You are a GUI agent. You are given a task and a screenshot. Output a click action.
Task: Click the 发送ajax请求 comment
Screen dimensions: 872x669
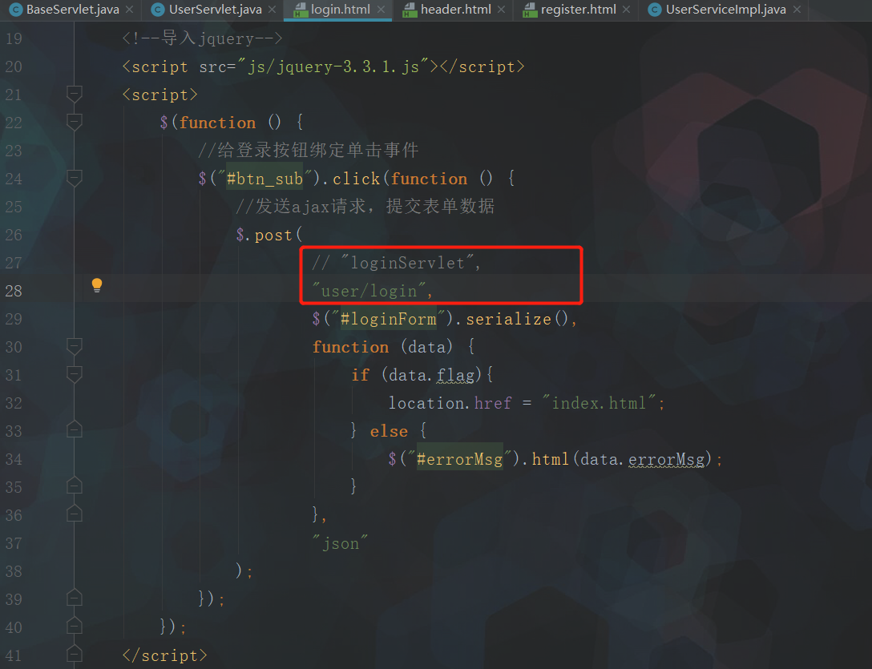[365, 207]
